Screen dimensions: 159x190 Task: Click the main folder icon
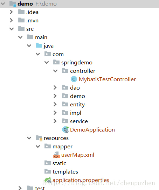[30, 37]
